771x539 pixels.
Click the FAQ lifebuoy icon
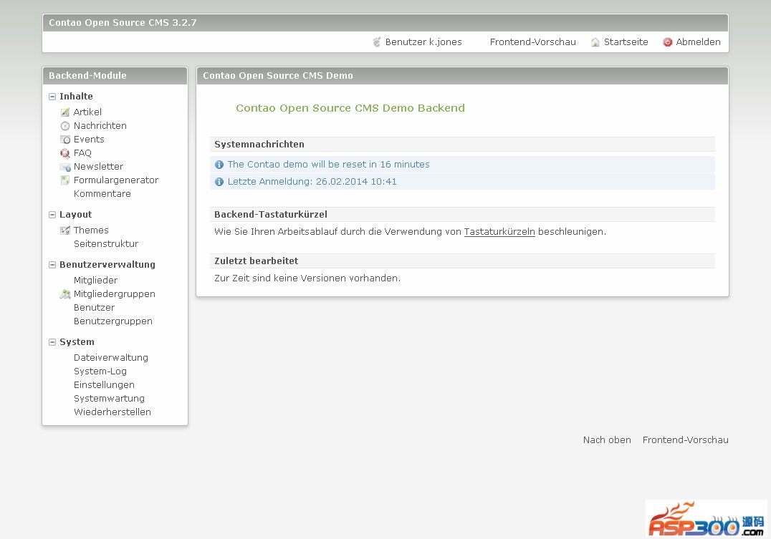[65, 152]
